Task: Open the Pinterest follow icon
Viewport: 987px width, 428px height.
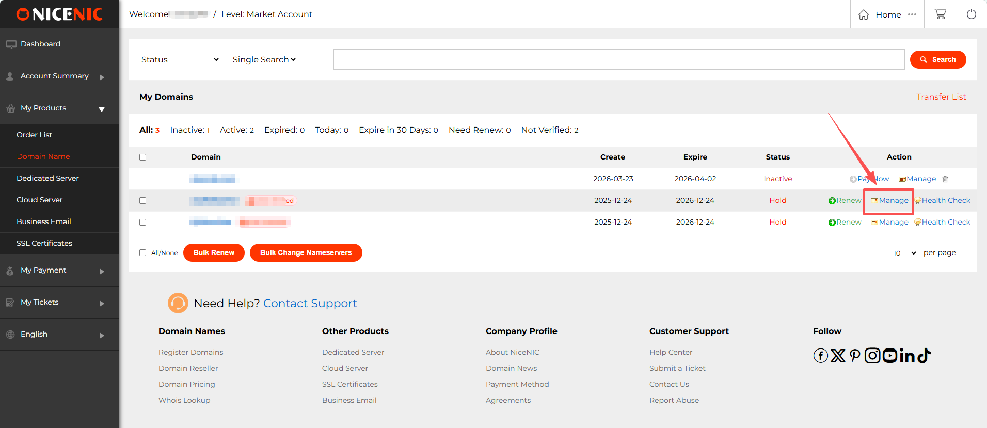Action: (x=855, y=356)
